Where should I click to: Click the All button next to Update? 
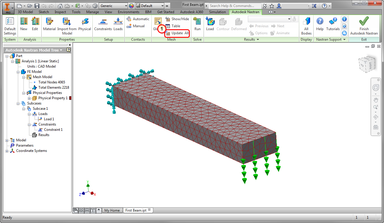[x=187, y=33]
